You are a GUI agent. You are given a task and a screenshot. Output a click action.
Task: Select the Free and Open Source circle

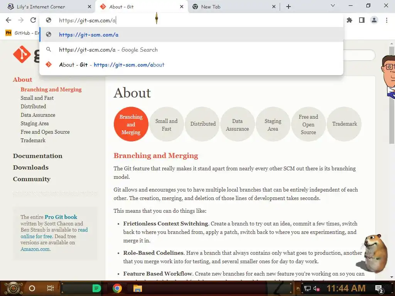pyautogui.click(x=308, y=124)
